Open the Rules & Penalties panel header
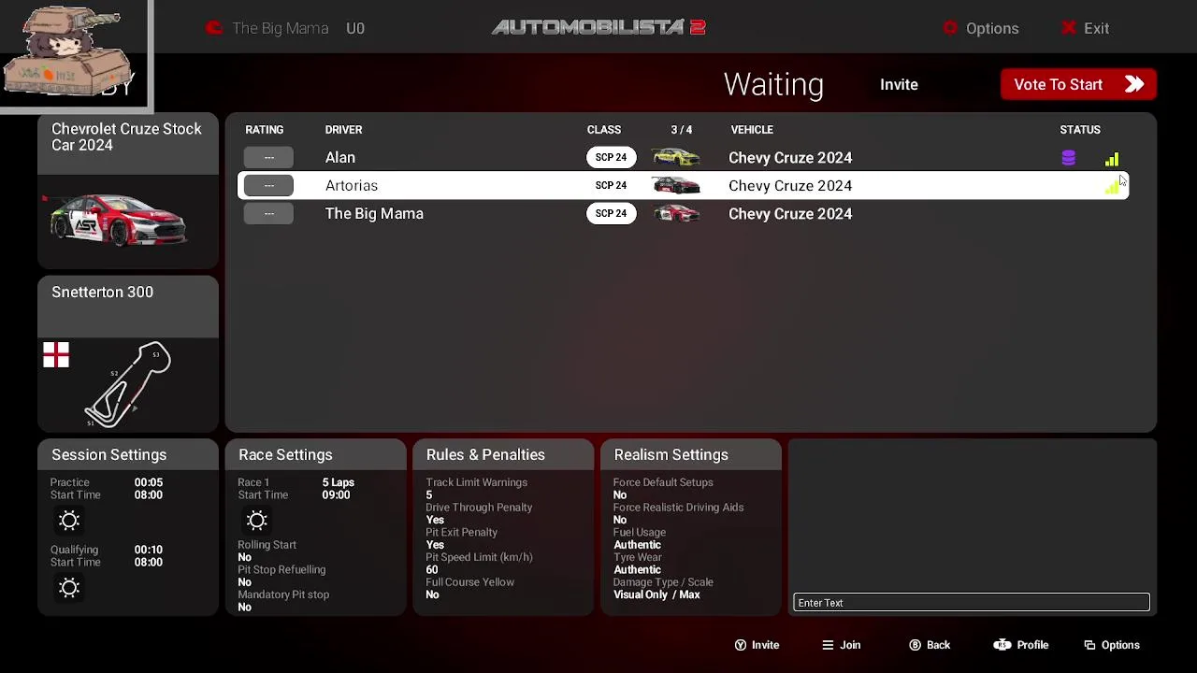The width and height of the screenshot is (1197, 673). (x=503, y=454)
